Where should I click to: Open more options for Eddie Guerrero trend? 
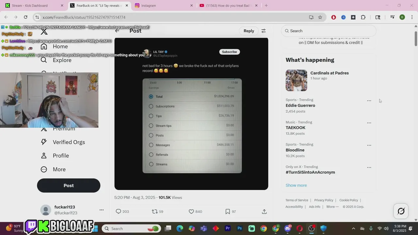369,101
